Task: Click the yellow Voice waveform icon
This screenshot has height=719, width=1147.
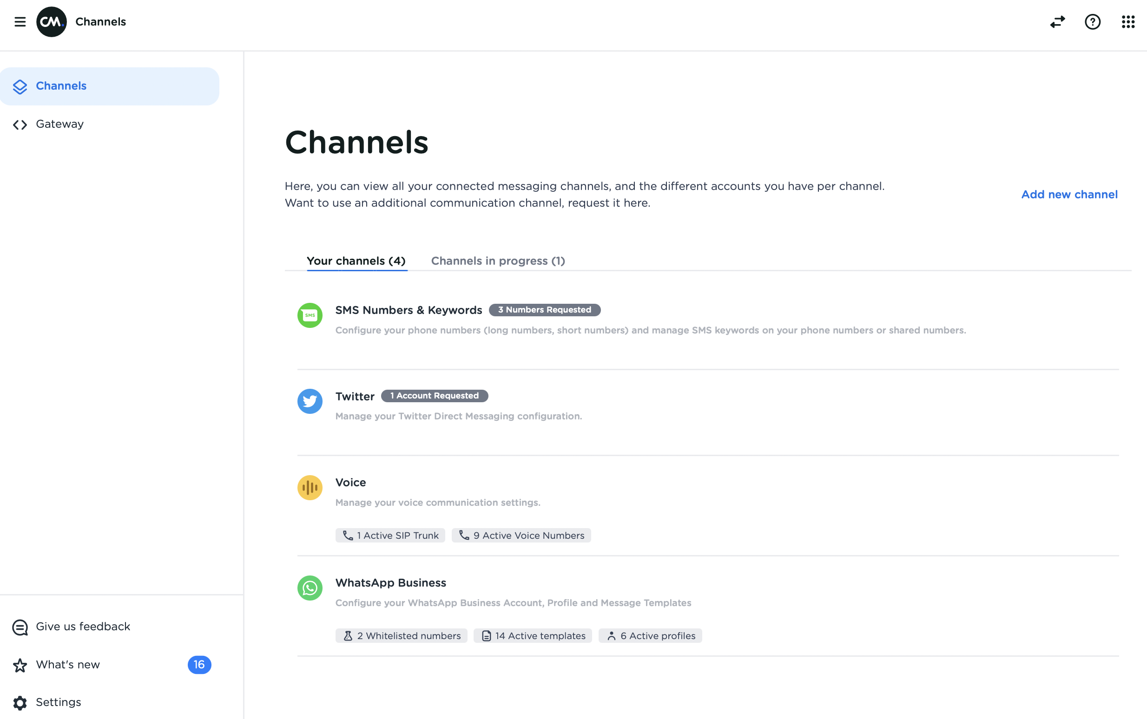Action: click(310, 487)
